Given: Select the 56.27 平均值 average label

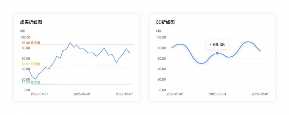Looking at the screenshot, I should pyautogui.click(x=31, y=64).
